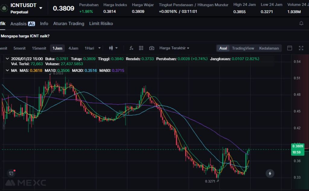
Task: Click the notification bell icon
Action: [301, 24]
